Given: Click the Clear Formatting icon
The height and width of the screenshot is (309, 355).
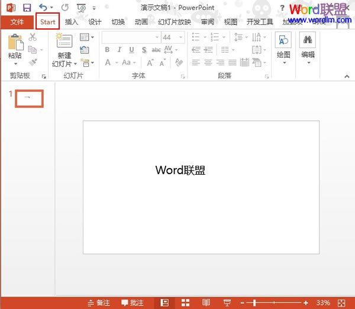Looking at the screenshot, I should click(x=179, y=62).
